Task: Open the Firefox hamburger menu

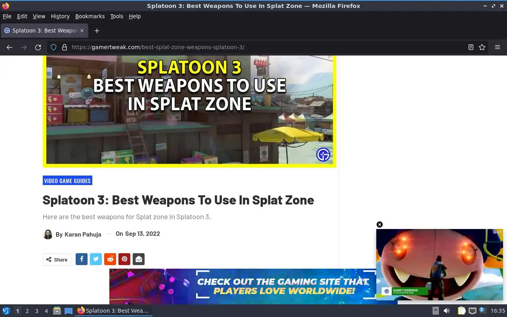Action: (497, 47)
